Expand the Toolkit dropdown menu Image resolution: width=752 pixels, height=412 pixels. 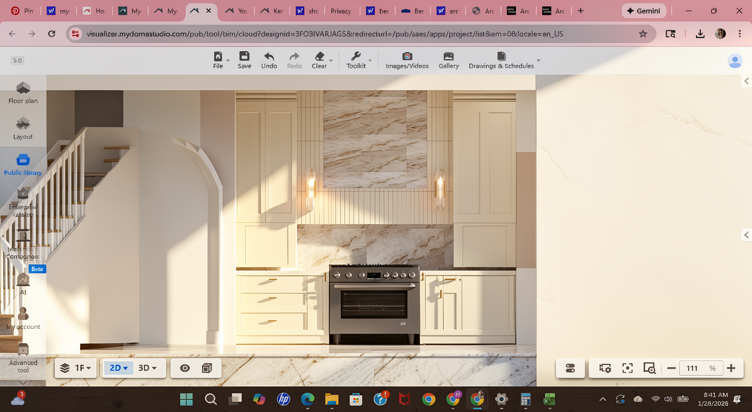coord(358,60)
